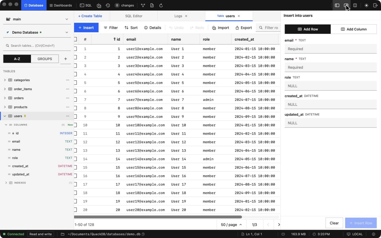Click the Export button
381x238 pixels.
(244, 28)
